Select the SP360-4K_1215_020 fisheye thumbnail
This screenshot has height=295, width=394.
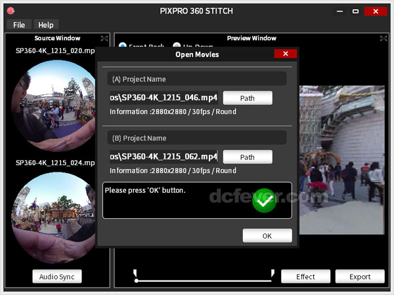[x=54, y=106]
